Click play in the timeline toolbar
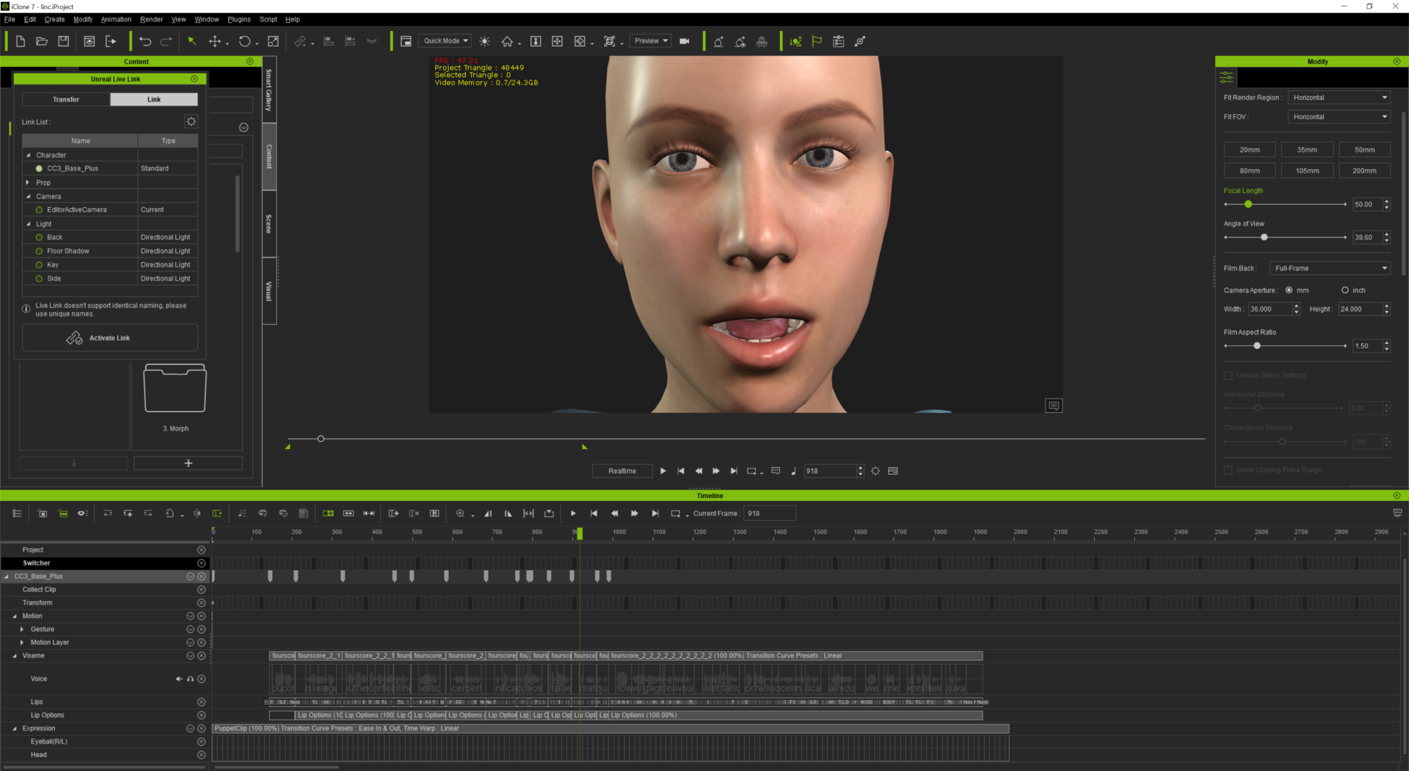 pyautogui.click(x=573, y=514)
